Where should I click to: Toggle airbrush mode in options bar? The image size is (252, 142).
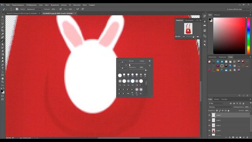click(x=78, y=9)
